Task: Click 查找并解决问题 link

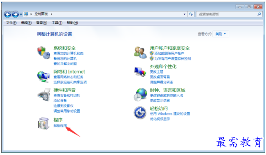Action: click(65, 64)
